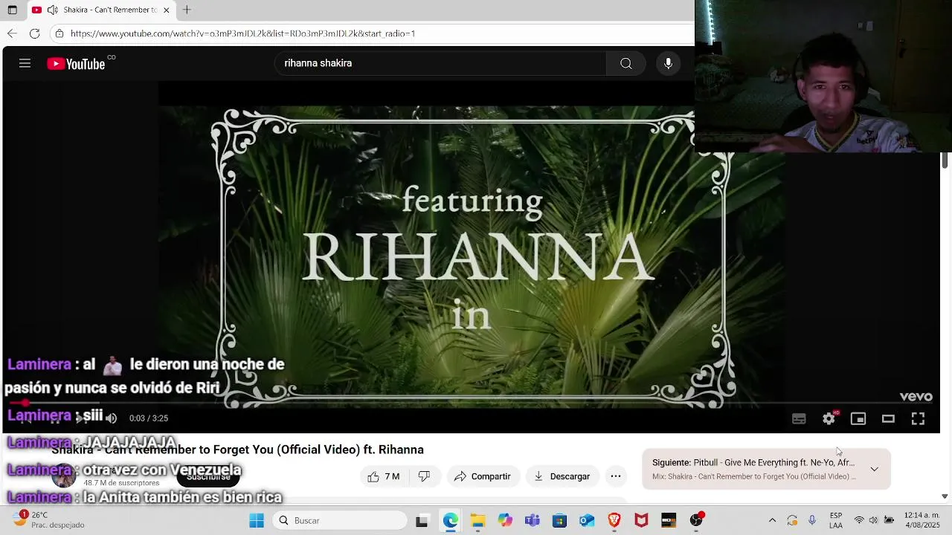Click the search box containing 'rihanna shakira'
This screenshot has width=952, height=535.
tap(440, 64)
